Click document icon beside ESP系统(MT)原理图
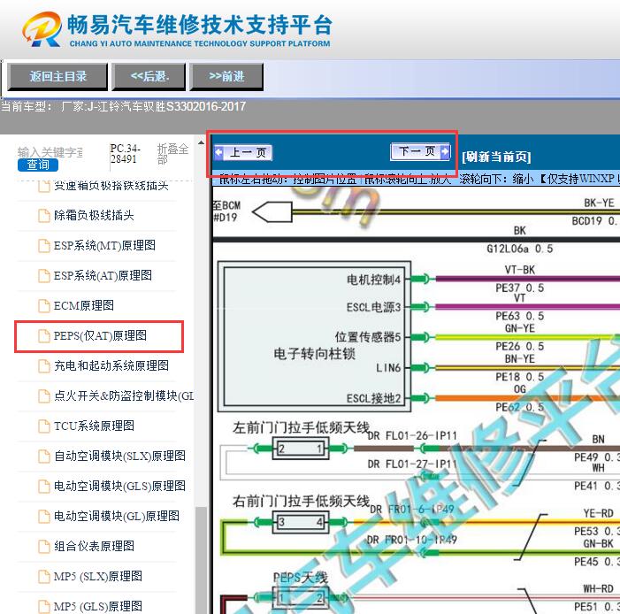620x614 pixels. coord(44,246)
